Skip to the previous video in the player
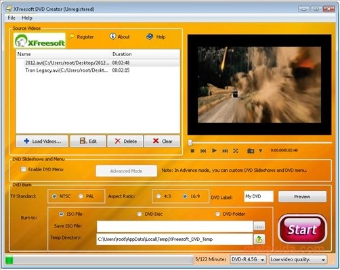The height and width of the screenshot is (270, 340). click(203, 151)
